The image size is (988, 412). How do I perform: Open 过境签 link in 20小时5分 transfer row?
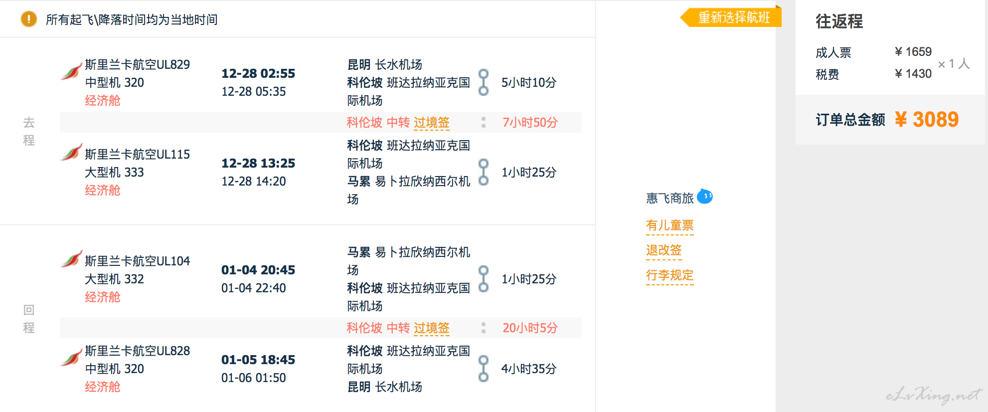click(x=432, y=328)
